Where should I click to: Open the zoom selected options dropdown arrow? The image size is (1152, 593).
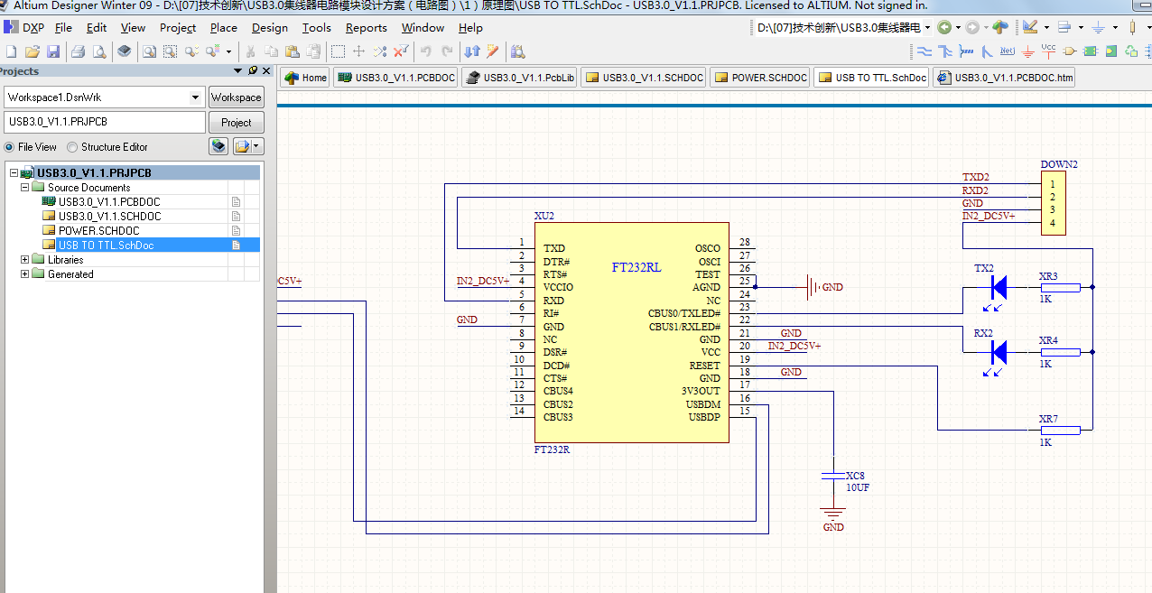228,51
